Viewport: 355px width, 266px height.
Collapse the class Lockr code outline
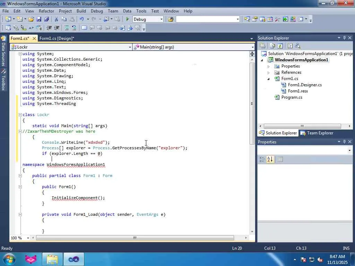20,115
